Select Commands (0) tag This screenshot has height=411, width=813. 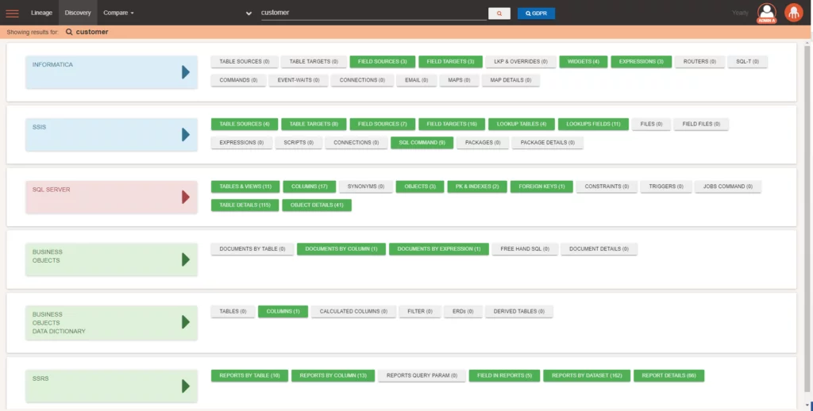(238, 80)
